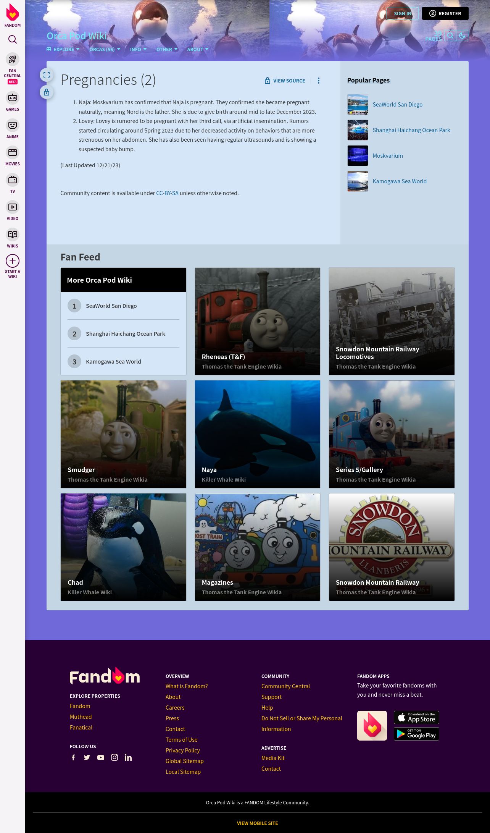Open the three-dot more actions menu
The height and width of the screenshot is (833, 490).
319,81
